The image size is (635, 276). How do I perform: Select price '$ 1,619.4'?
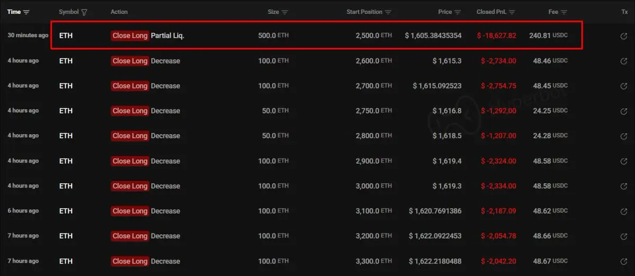point(447,161)
